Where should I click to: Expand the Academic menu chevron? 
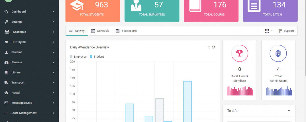pyautogui.click(x=53, y=32)
